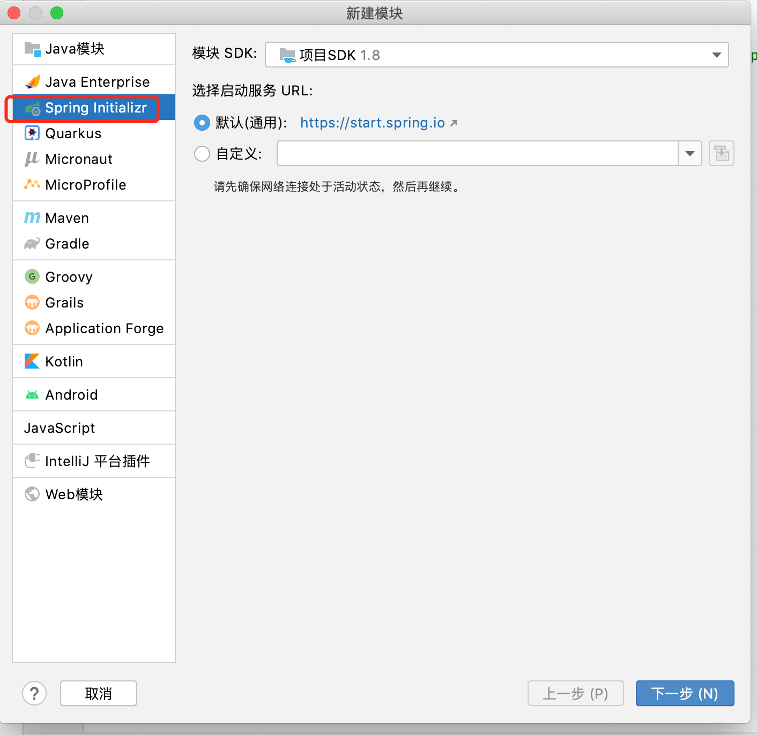Click the SDK folder icon in 模块 SDK box

pyautogui.click(x=287, y=55)
